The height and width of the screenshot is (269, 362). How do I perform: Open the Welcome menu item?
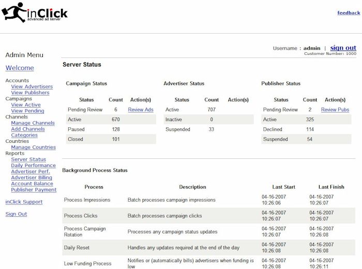[20, 68]
